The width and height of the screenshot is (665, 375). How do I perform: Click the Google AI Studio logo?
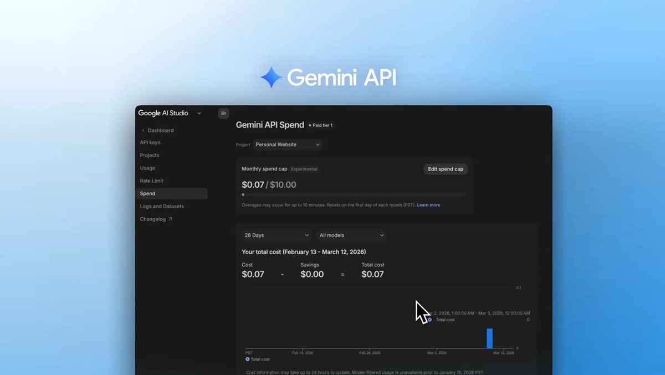pos(164,113)
